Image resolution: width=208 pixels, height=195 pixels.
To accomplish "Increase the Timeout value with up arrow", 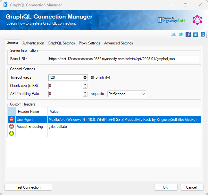I will [85, 76].
